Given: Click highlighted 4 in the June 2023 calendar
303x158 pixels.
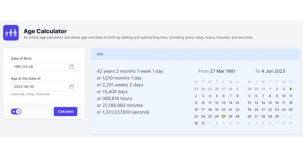Looking at the screenshot, I should click(291, 89).
